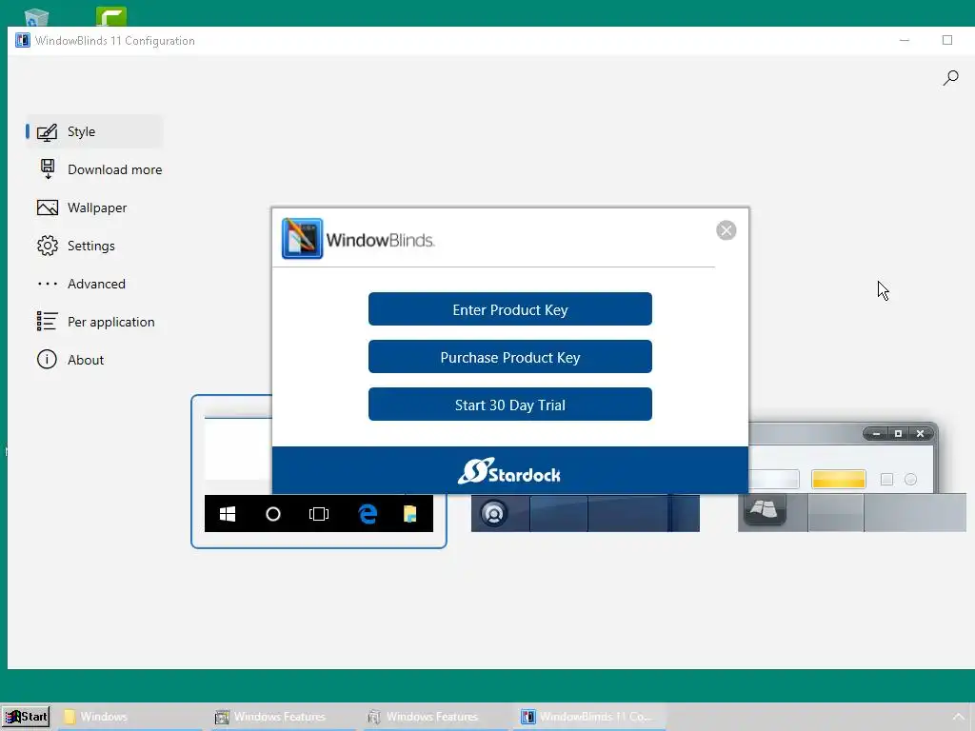Click WindowBlinds icon in title bar

point(23,40)
